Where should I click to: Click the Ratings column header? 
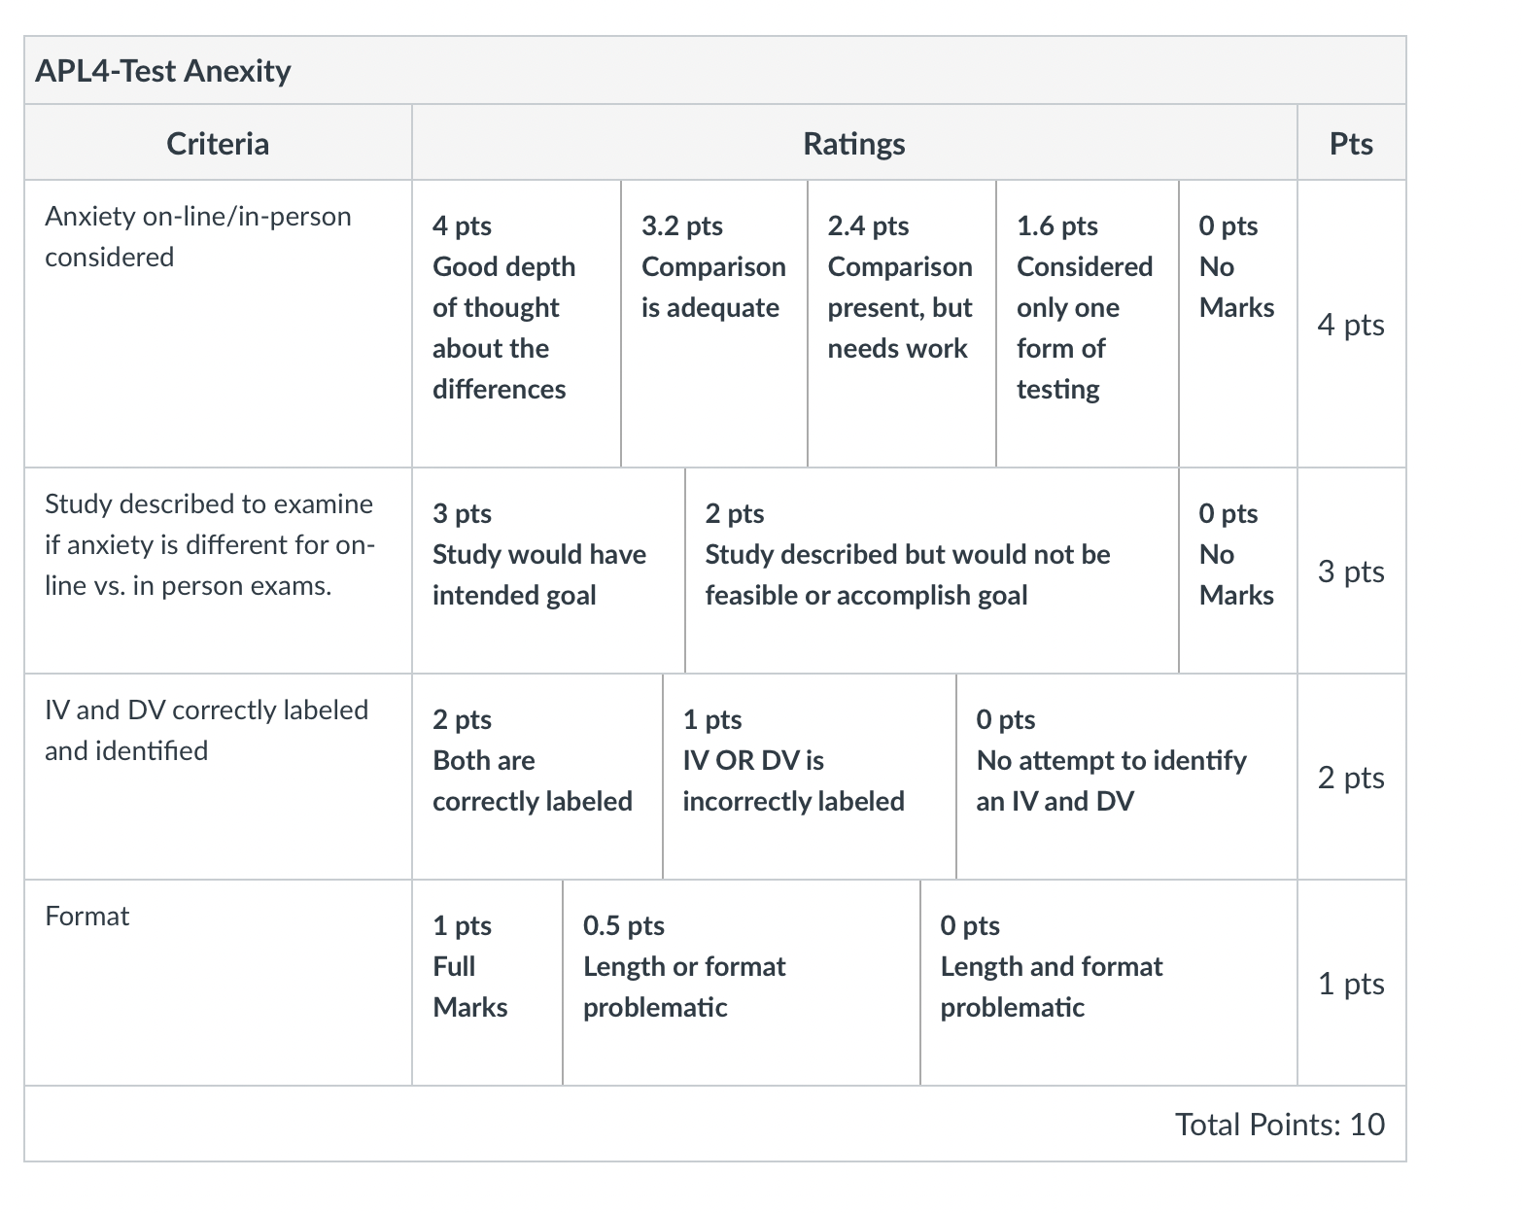click(x=854, y=144)
